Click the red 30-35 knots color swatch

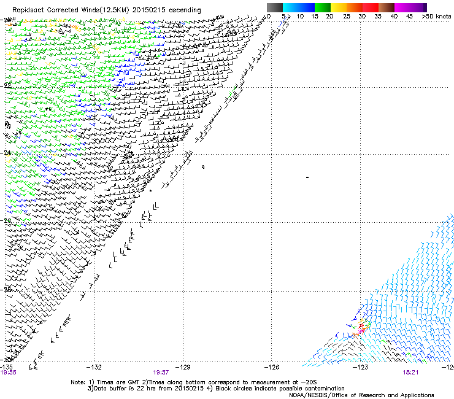tap(371, 7)
